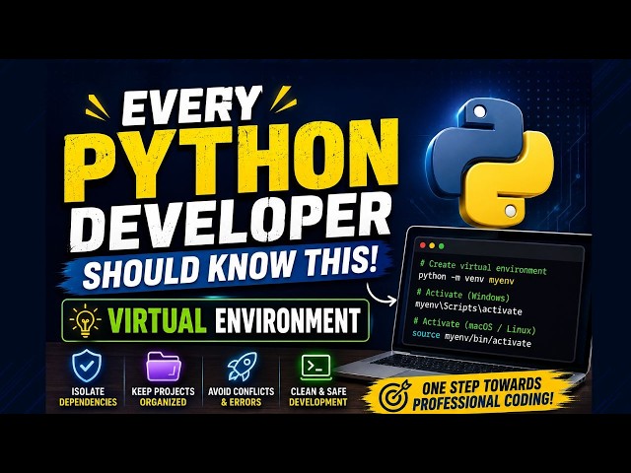The image size is (631, 473).
Task: Click the purple folder icon
Action: 164,366
